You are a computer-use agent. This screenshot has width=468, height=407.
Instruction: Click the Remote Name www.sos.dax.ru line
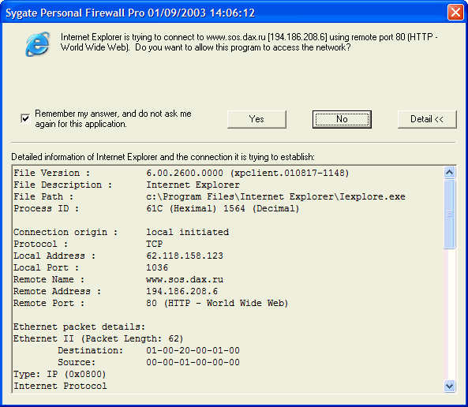[118, 279]
